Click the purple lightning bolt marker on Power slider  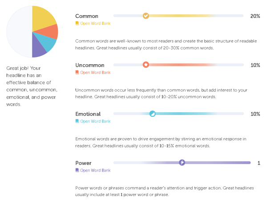coord(182,163)
